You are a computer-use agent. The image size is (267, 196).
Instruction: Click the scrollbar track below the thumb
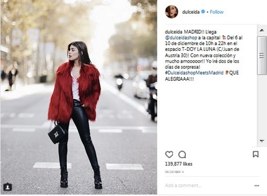262,105
